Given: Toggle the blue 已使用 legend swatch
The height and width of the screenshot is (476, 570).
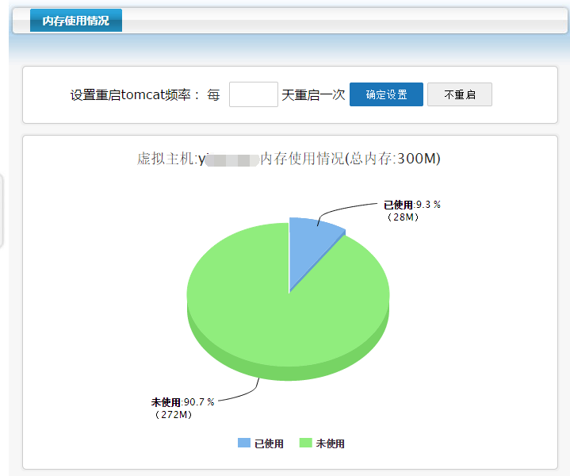Looking at the screenshot, I should pos(244,443).
